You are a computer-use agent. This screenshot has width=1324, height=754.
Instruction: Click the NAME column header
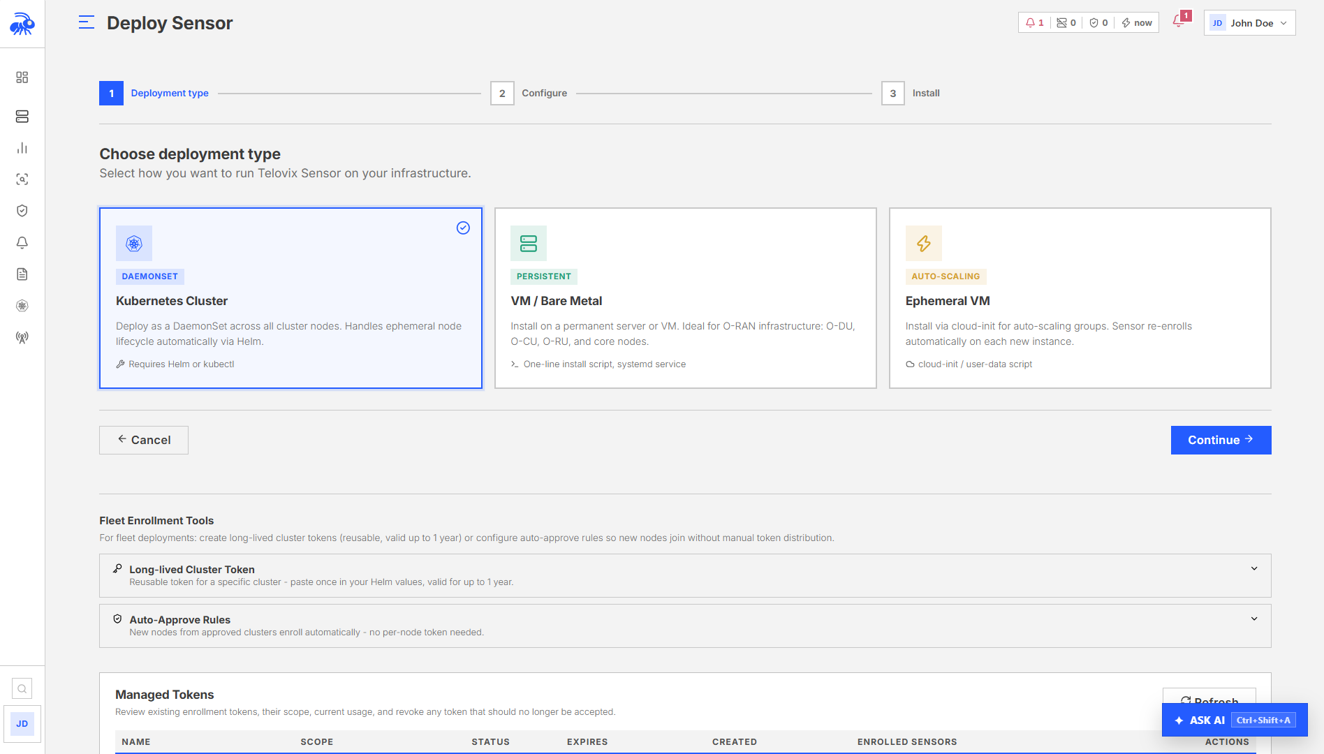pos(136,742)
